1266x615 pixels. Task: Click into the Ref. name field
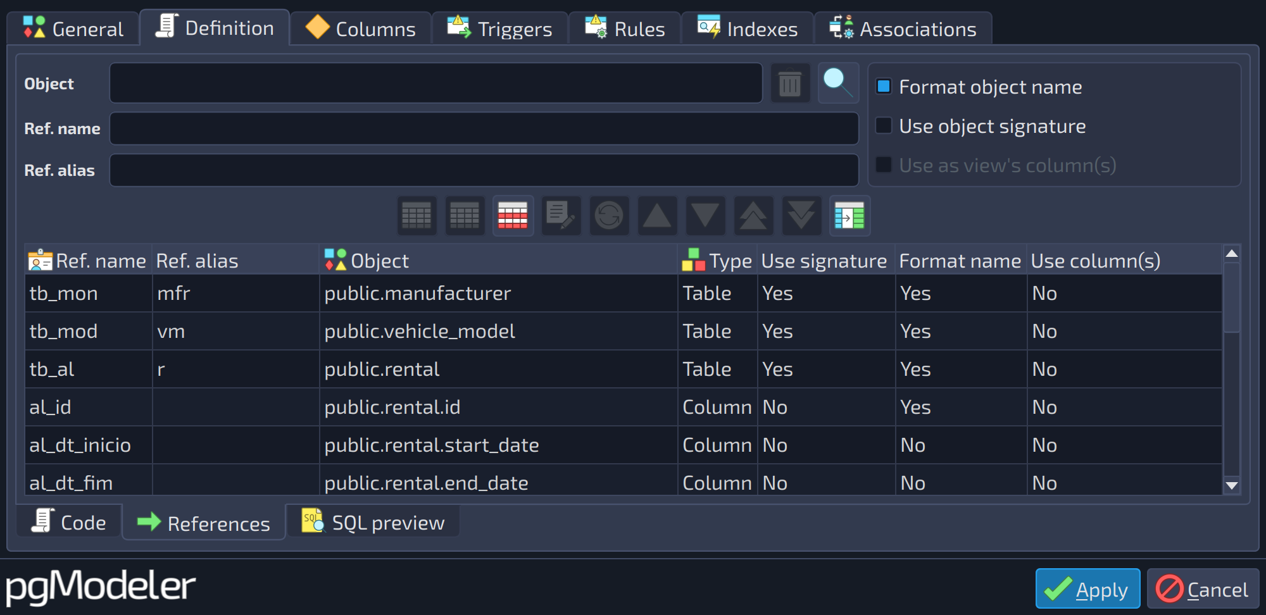(x=484, y=128)
